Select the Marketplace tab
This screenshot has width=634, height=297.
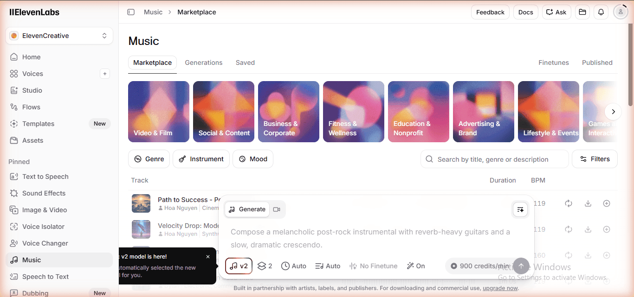point(152,63)
